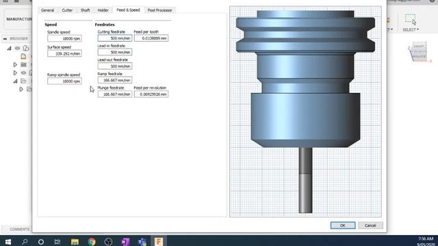Open the Select tool dropdown
Viewport: 438px width, 246px height.
[411, 29]
